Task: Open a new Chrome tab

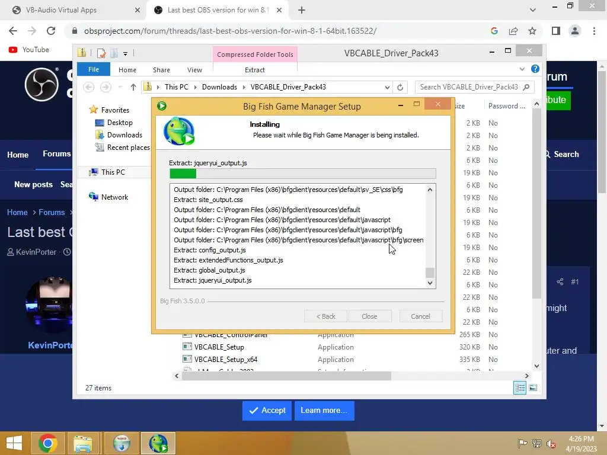Action: [x=302, y=10]
